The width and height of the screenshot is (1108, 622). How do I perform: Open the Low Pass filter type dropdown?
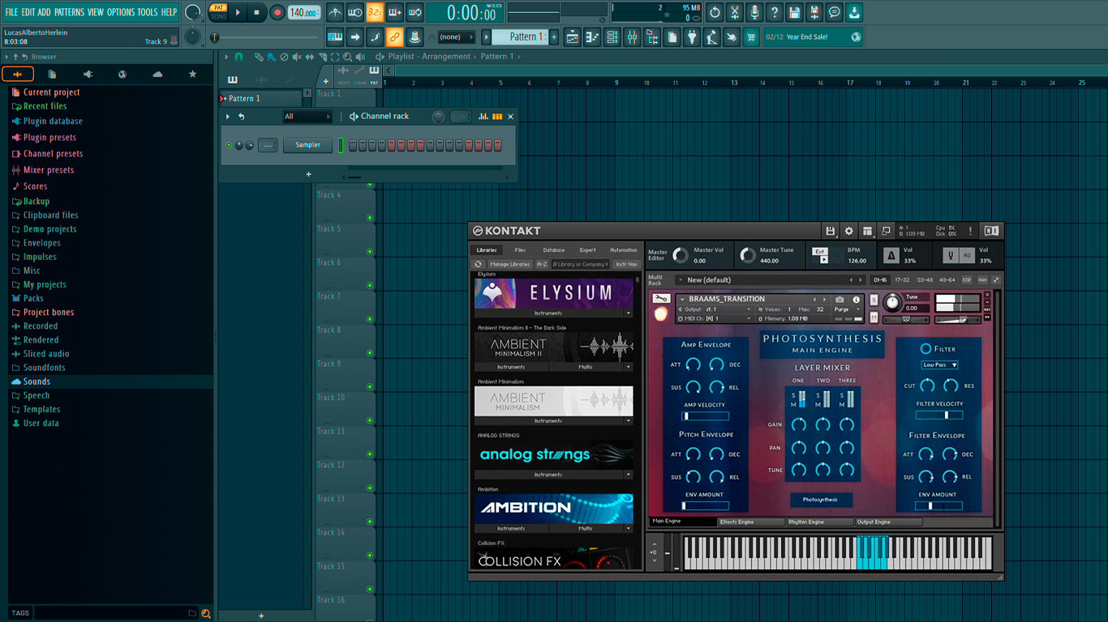(x=939, y=365)
